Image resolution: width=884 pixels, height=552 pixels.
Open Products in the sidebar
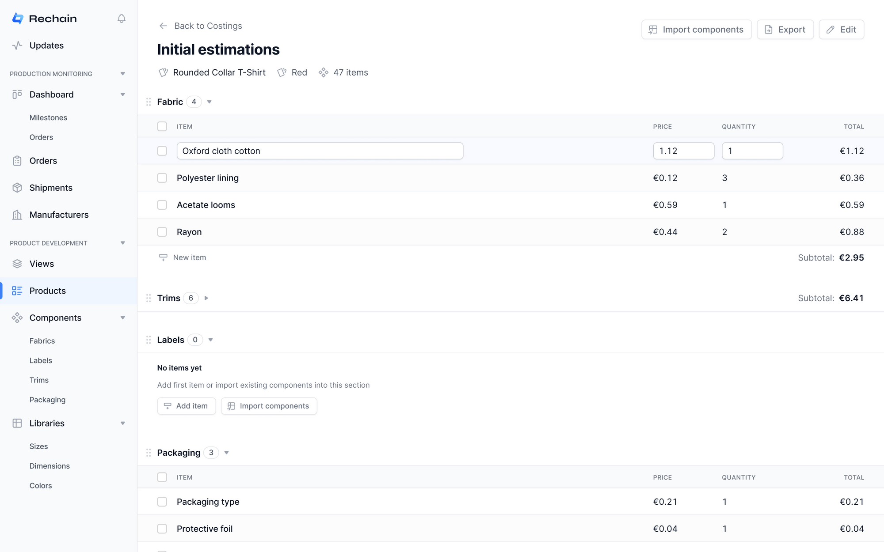click(x=47, y=291)
